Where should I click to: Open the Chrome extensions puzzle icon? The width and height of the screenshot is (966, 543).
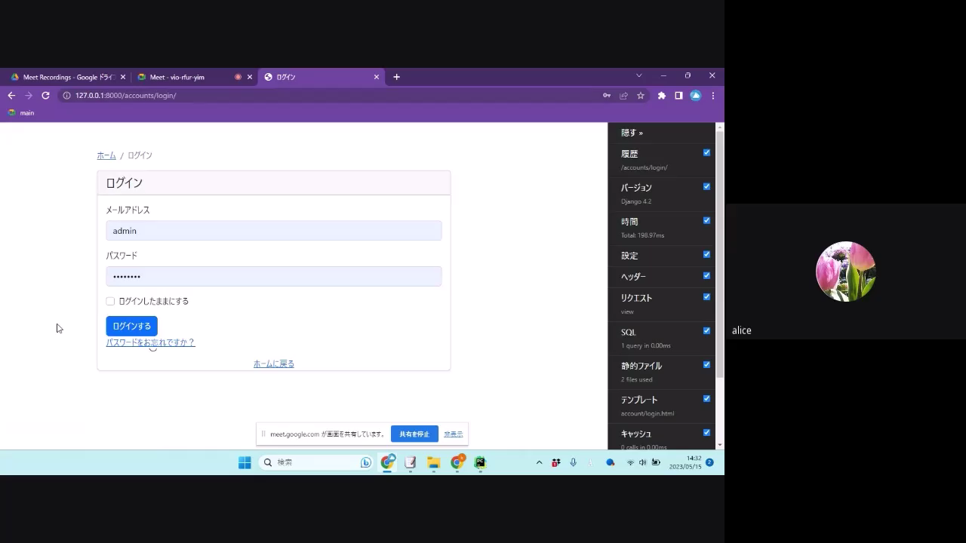pyautogui.click(x=662, y=96)
